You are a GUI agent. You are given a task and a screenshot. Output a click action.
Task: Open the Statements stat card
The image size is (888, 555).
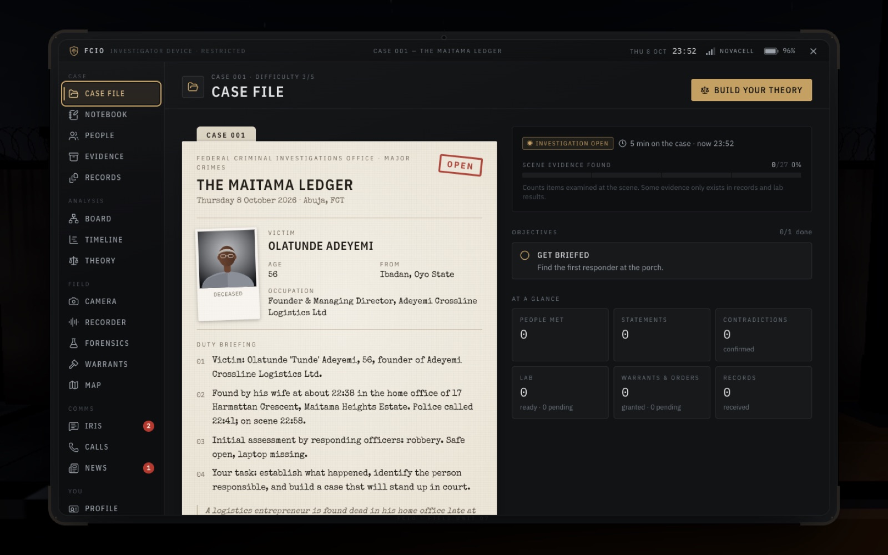(x=662, y=335)
